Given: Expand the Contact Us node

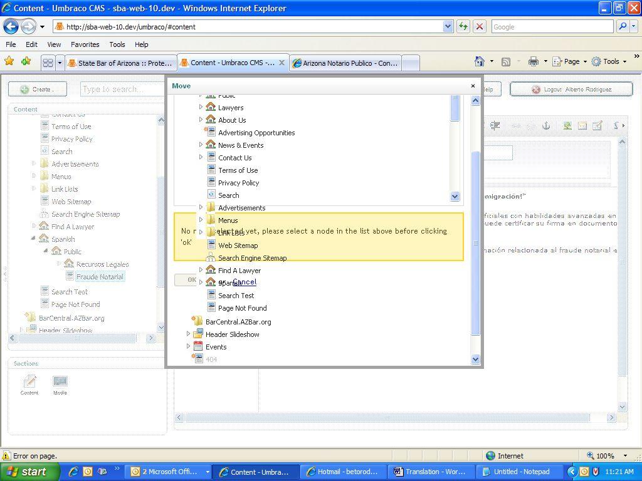Looking at the screenshot, I should pyautogui.click(x=201, y=157).
